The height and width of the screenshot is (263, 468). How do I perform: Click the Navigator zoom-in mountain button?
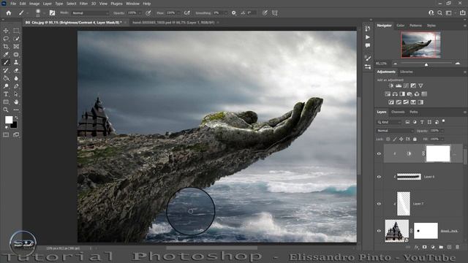[458, 64]
